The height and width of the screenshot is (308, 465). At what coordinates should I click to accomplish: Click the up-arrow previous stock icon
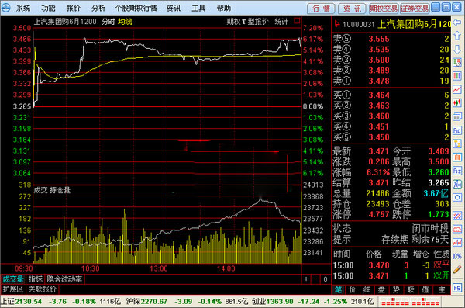[457, 36]
